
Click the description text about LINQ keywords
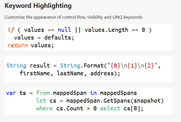click(74, 17)
